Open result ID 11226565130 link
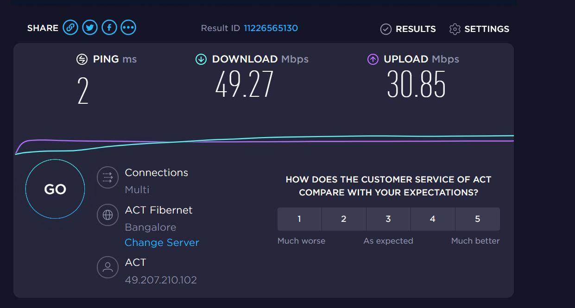The height and width of the screenshot is (308, 575). click(x=271, y=28)
